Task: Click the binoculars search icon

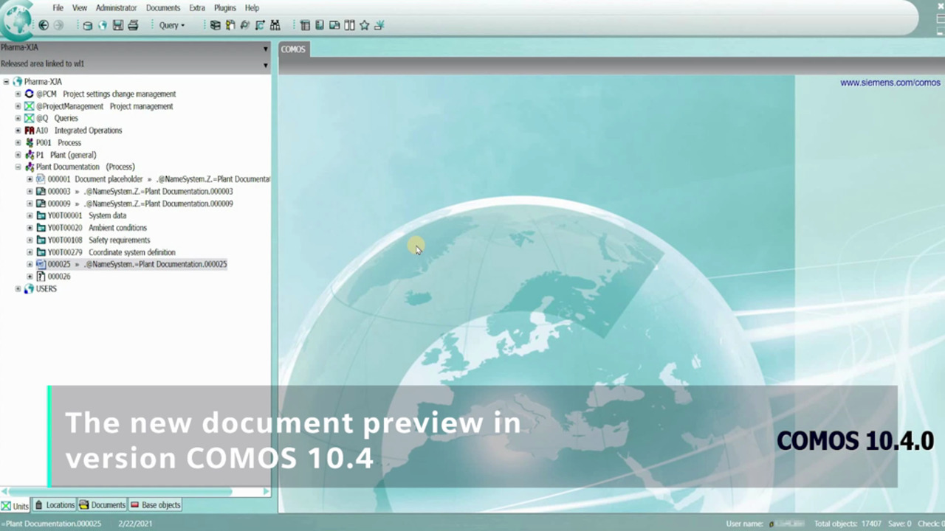Action: [x=275, y=25]
